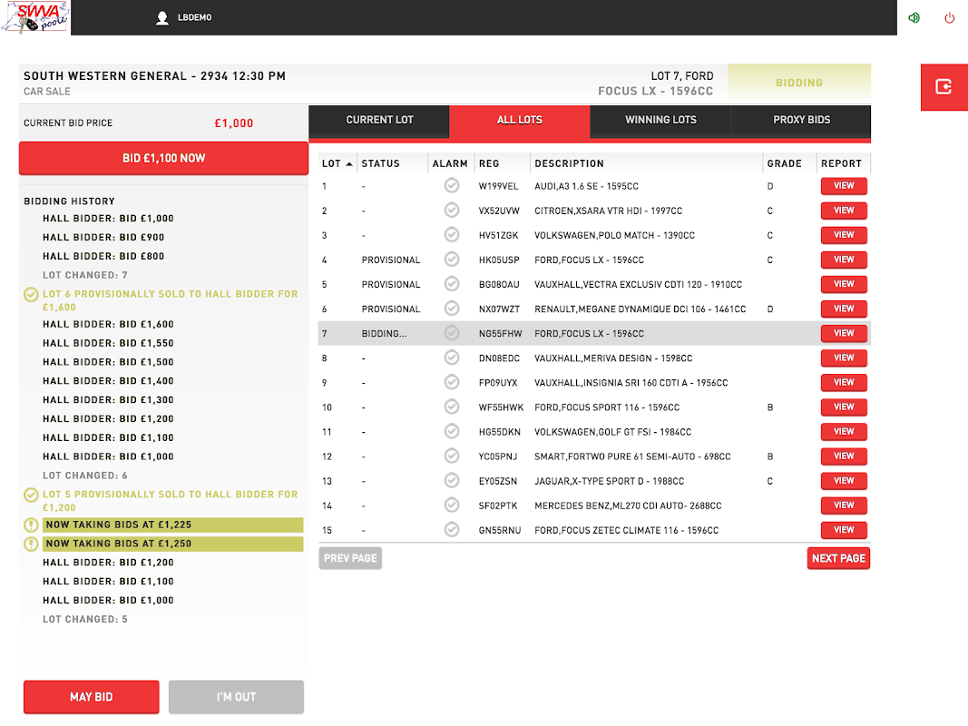Click description JAGUAR,X-TYPE SPORT D - 1988CC

coord(610,481)
